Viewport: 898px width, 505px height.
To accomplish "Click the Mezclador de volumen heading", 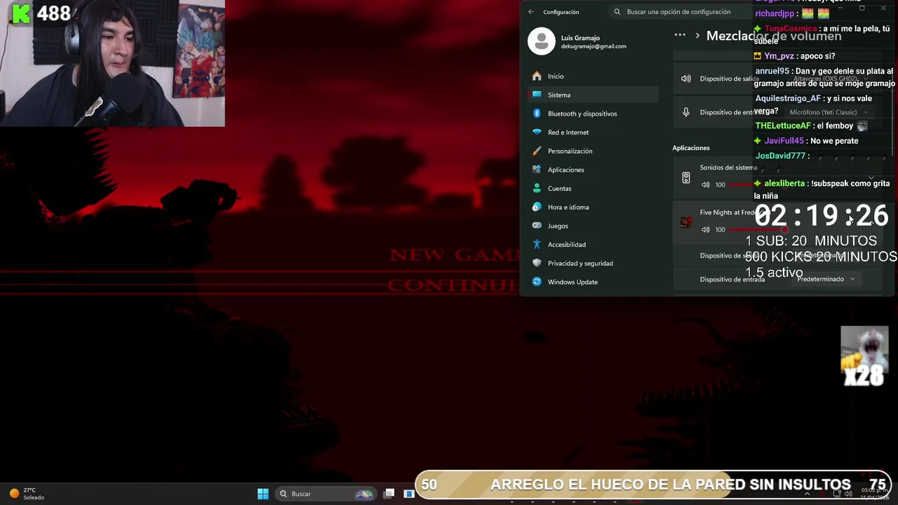I will point(774,36).
